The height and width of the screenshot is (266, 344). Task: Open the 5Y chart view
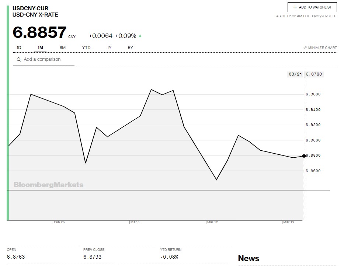coord(131,48)
